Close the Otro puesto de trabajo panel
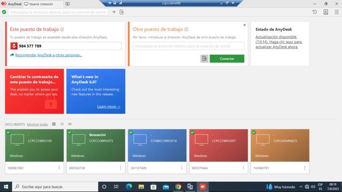Screen dimensions: 342x192 [245, 25]
